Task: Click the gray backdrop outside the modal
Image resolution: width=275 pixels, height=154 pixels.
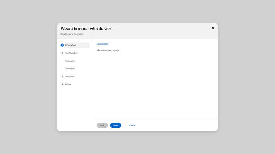Action: coord(27,77)
